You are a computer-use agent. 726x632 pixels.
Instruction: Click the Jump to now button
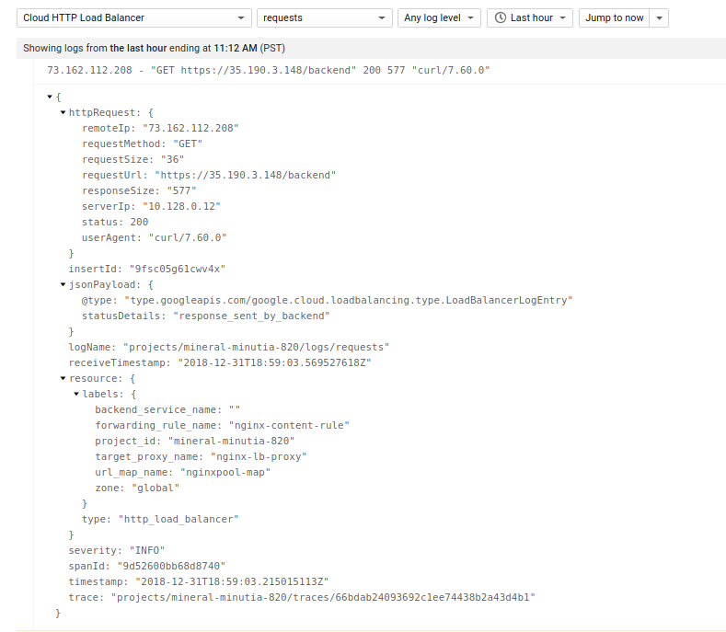coord(614,18)
